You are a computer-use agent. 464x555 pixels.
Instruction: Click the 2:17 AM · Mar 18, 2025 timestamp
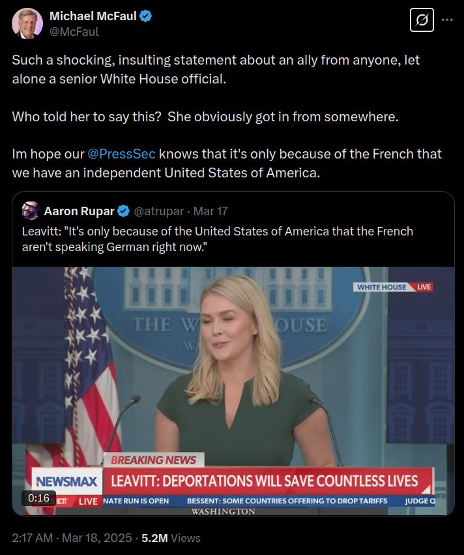tap(72, 538)
